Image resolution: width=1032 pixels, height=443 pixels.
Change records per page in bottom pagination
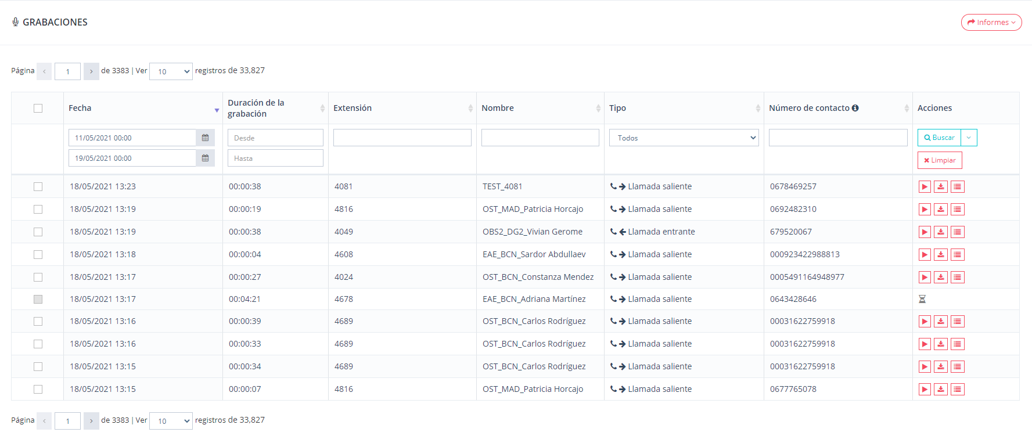pos(171,421)
